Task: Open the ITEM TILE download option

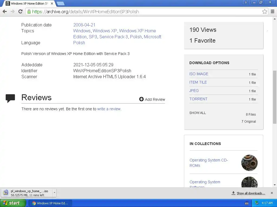Action: click(198, 82)
